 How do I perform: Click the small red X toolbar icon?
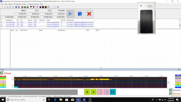pyautogui.click(x=19, y=7)
